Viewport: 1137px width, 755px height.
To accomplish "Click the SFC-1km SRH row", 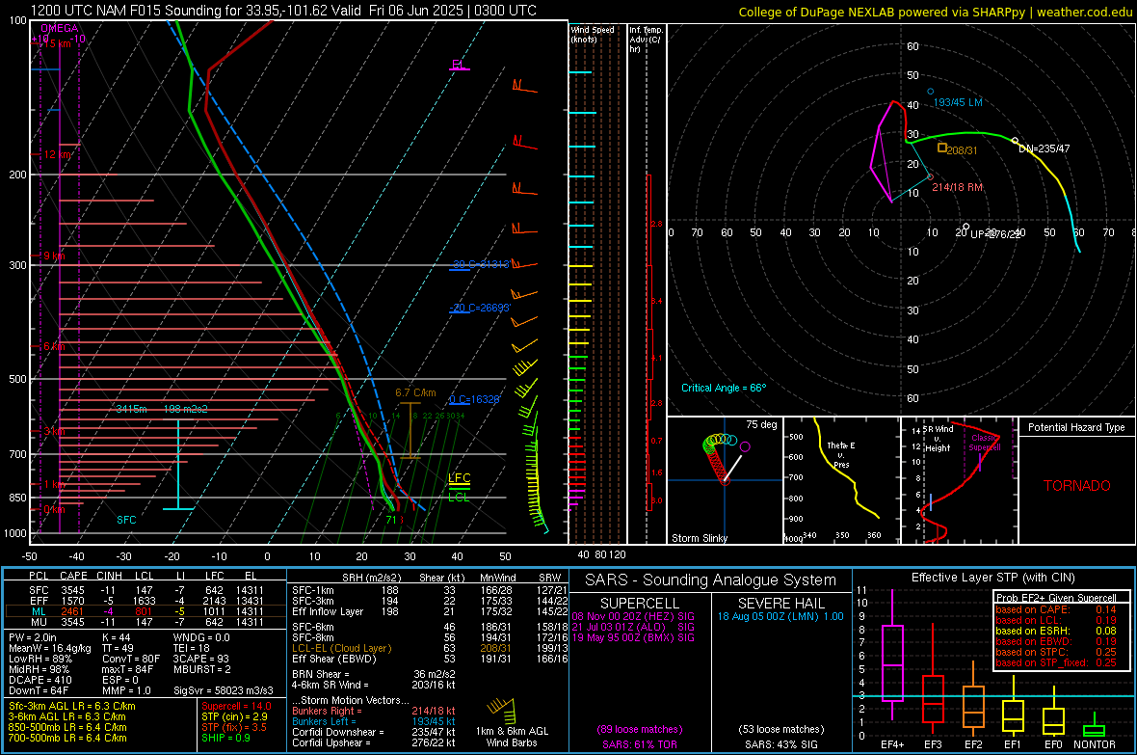I will (x=430, y=590).
